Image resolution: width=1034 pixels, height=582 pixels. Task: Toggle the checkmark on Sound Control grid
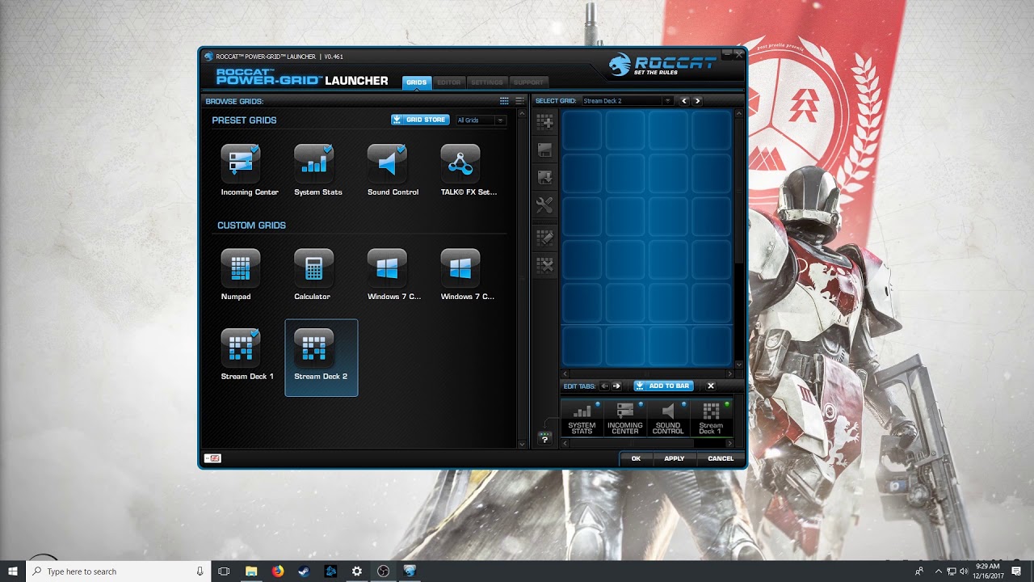pyautogui.click(x=401, y=150)
